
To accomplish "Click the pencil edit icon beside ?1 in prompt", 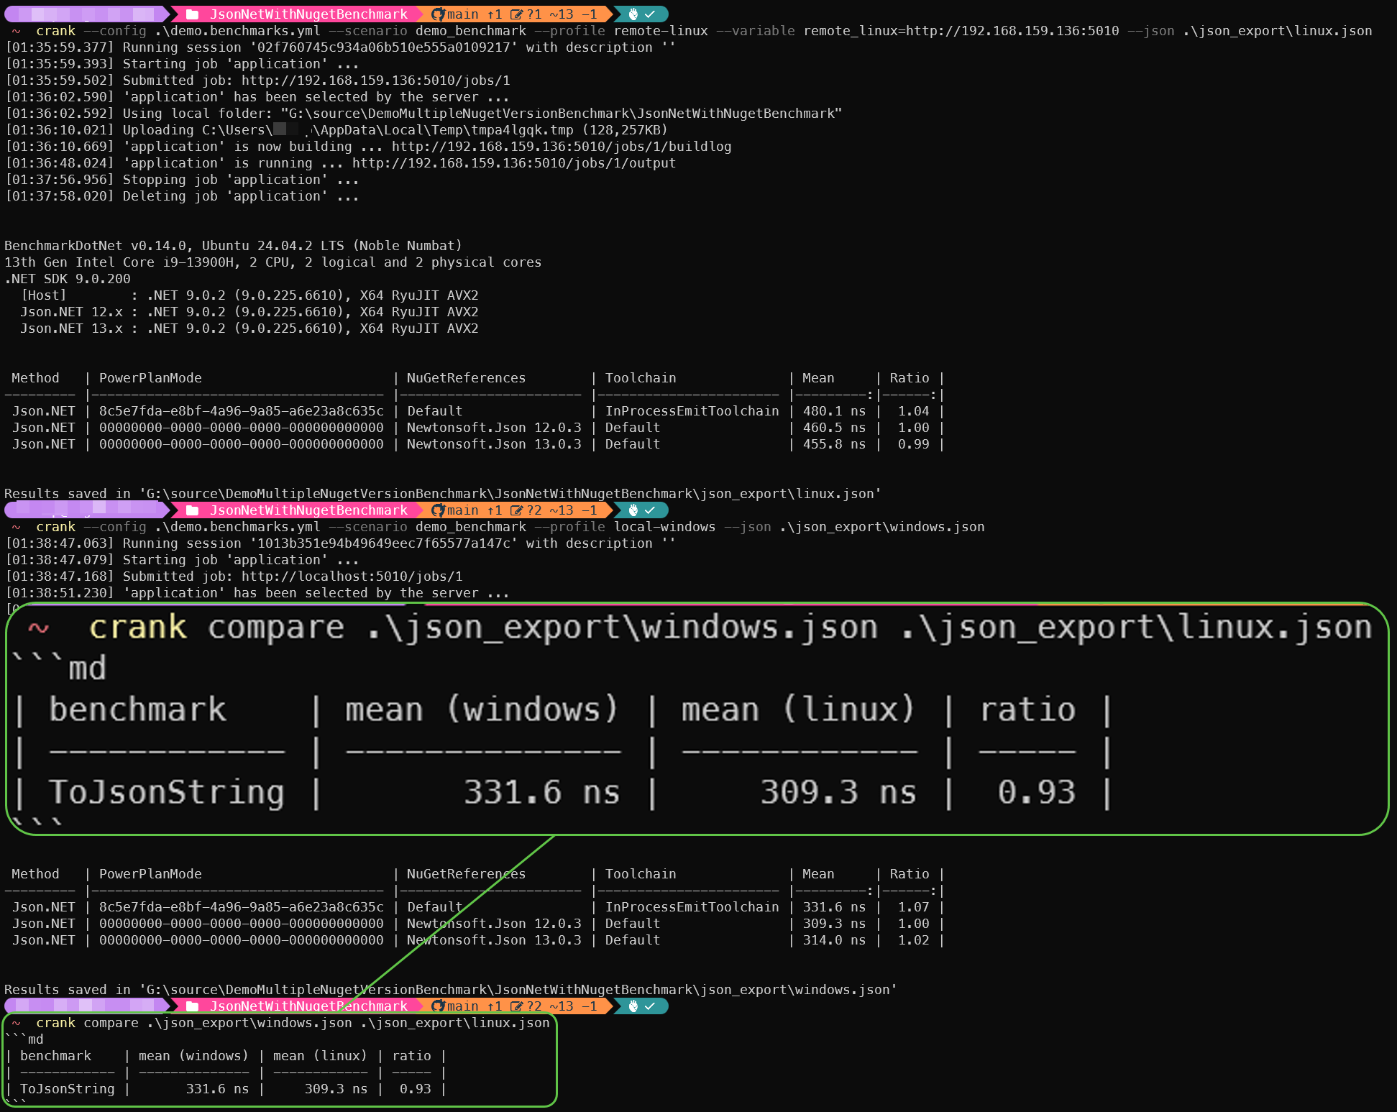I will [x=516, y=14].
